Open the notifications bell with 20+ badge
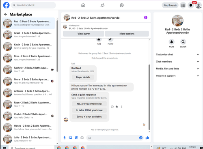Viewport: 203px width, 149px height. 191,5
